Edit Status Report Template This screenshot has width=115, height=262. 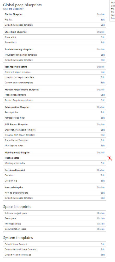coord(103,140)
